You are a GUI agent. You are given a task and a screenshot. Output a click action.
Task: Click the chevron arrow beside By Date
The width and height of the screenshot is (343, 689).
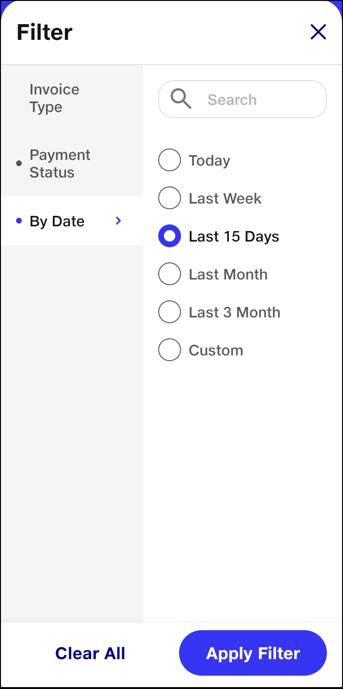[118, 221]
